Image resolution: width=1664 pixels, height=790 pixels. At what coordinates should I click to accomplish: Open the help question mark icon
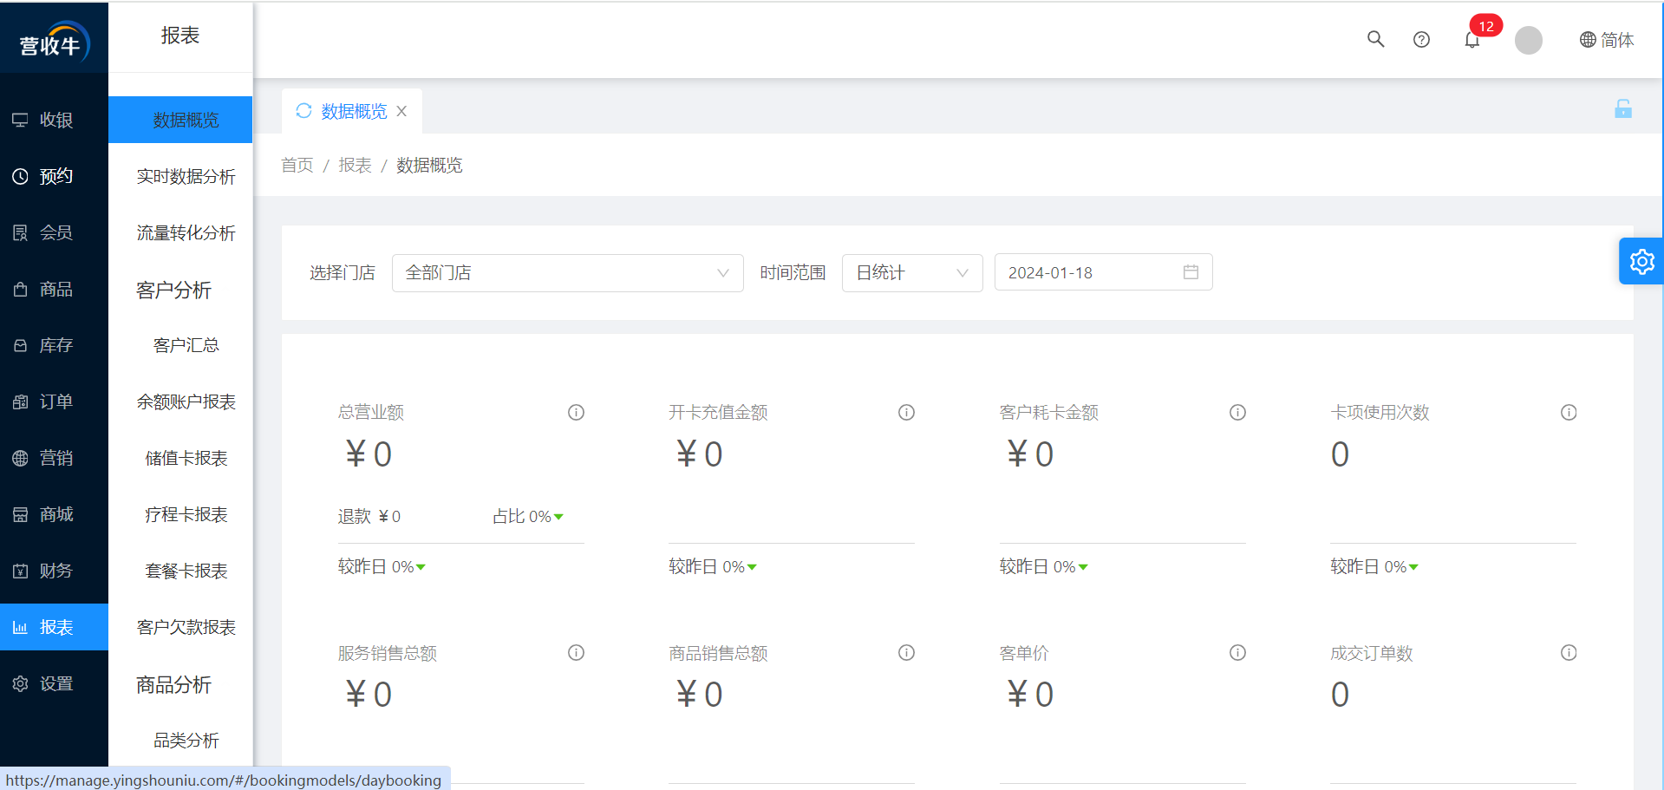pyautogui.click(x=1421, y=39)
